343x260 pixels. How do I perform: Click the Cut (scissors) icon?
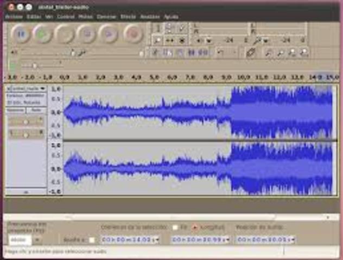pos(155,53)
